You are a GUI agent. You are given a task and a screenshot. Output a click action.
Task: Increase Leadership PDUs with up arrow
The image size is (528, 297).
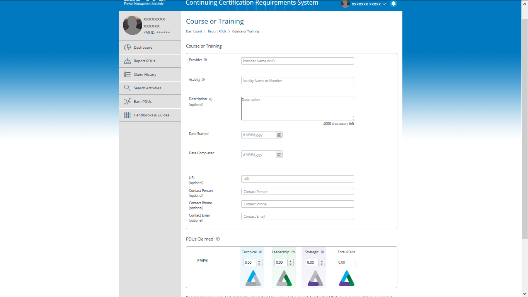pyautogui.click(x=290, y=261)
